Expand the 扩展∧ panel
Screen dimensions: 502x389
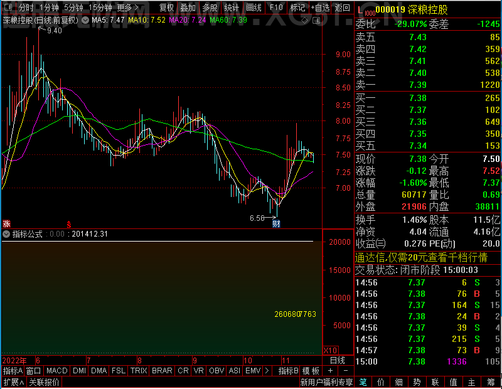[x=14, y=382]
